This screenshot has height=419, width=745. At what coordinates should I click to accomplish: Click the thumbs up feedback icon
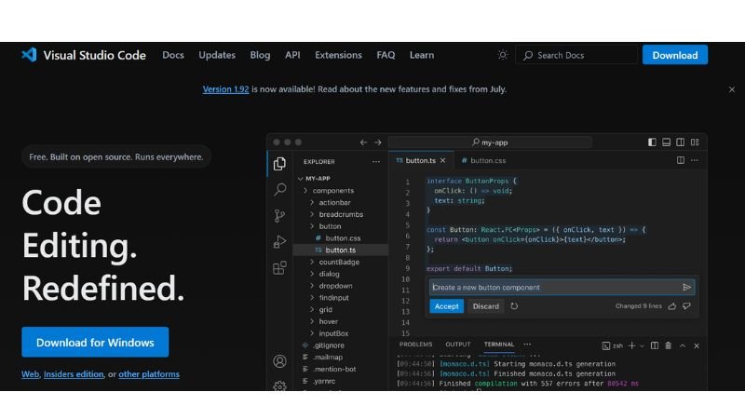tap(671, 306)
